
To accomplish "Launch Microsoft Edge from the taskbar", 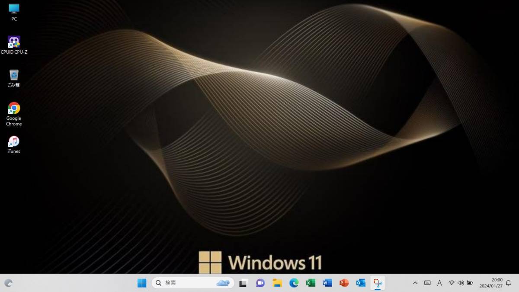I will [294, 283].
